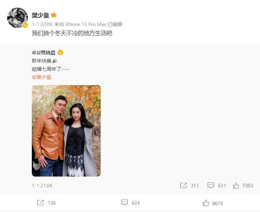Open the comment icon showing 624
260x212 pixels.
pos(124,203)
